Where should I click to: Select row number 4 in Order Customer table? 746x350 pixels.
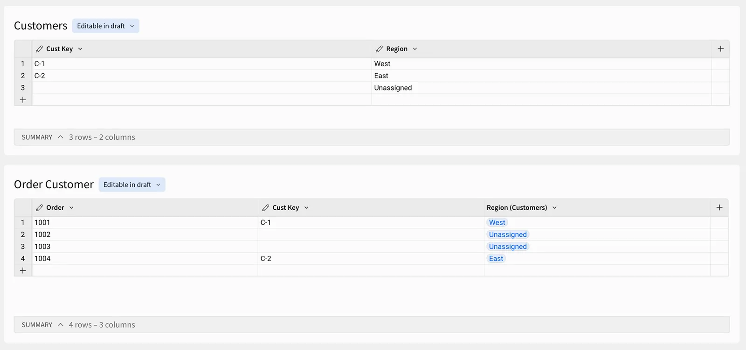click(23, 259)
